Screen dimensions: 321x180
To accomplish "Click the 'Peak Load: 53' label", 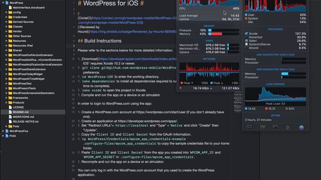I will click(x=275, y=103).
